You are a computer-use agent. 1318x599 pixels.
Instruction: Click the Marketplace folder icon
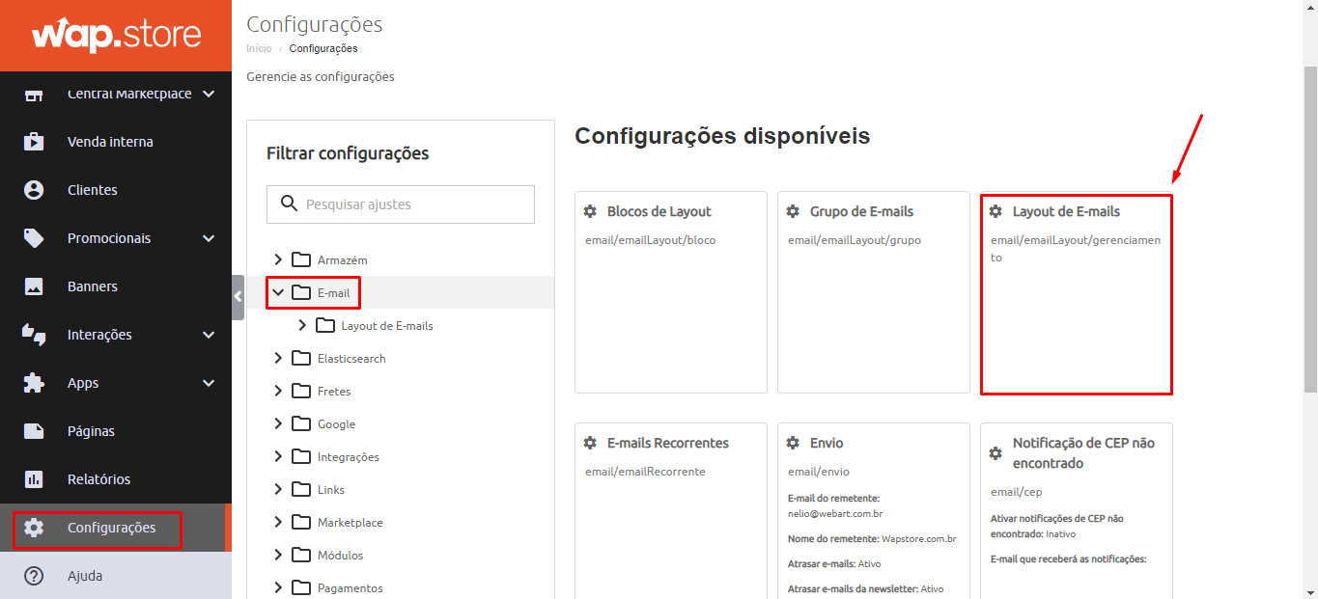coord(301,522)
